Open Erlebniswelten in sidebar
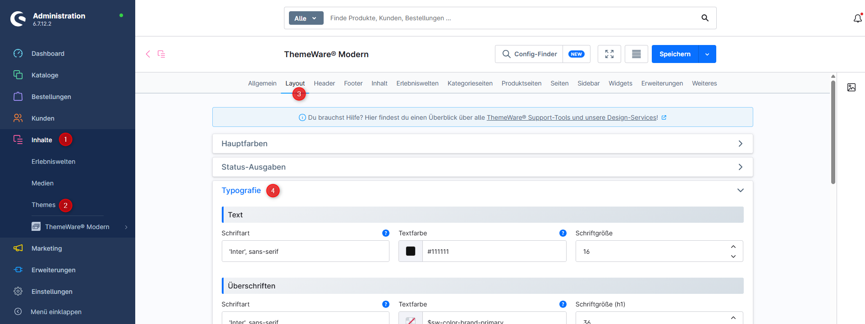865x324 pixels. 53,162
